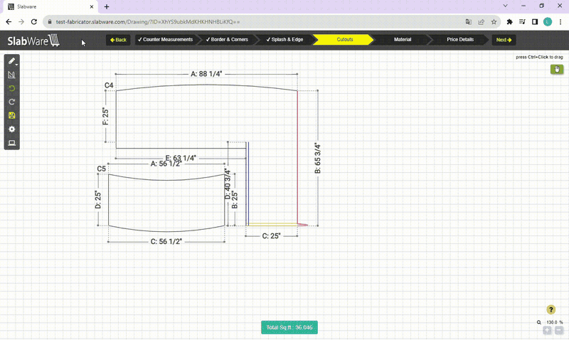Viewport: 569px width, 340px height.
Task: Expand the pencil tool dropdown arrow
Action: 16,65
